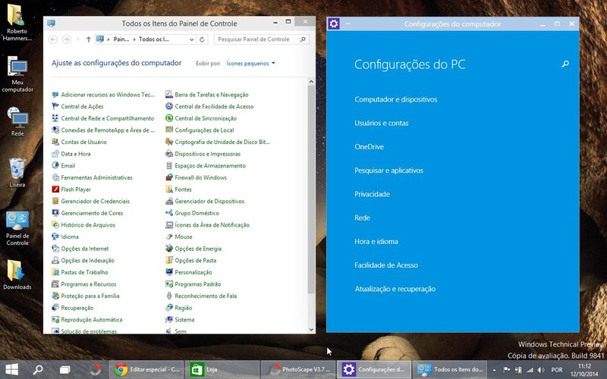Open Contas de Usuário item
The image size is (607, 379).
[83, 142]
